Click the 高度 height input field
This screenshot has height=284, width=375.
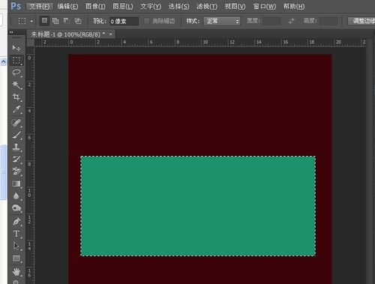coord(328,21)
